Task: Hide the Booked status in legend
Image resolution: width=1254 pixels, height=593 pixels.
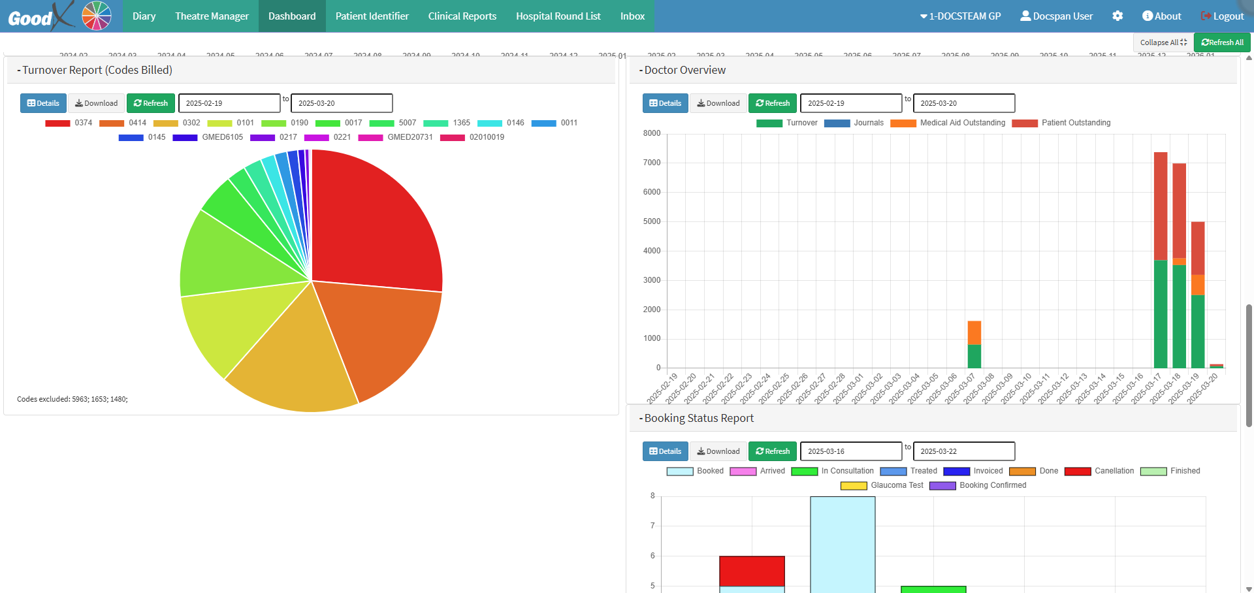Action: pyautogui.click(x=695, y=471)
